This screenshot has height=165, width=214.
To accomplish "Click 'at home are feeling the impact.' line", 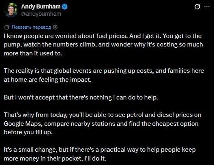I will point(48,80).
